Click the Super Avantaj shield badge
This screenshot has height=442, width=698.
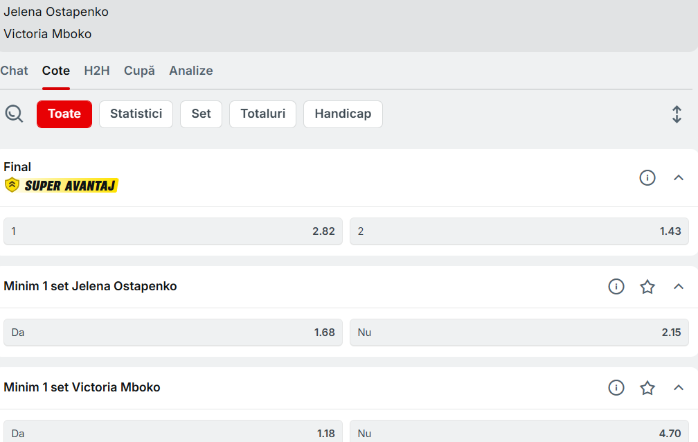12,185
